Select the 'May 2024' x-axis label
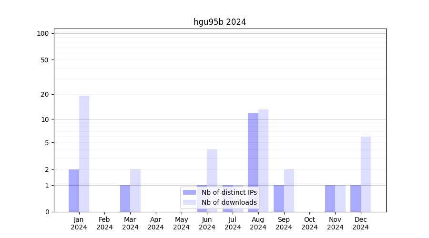The height and width of the screenshot is (238, 429). (x=181, y=223)
